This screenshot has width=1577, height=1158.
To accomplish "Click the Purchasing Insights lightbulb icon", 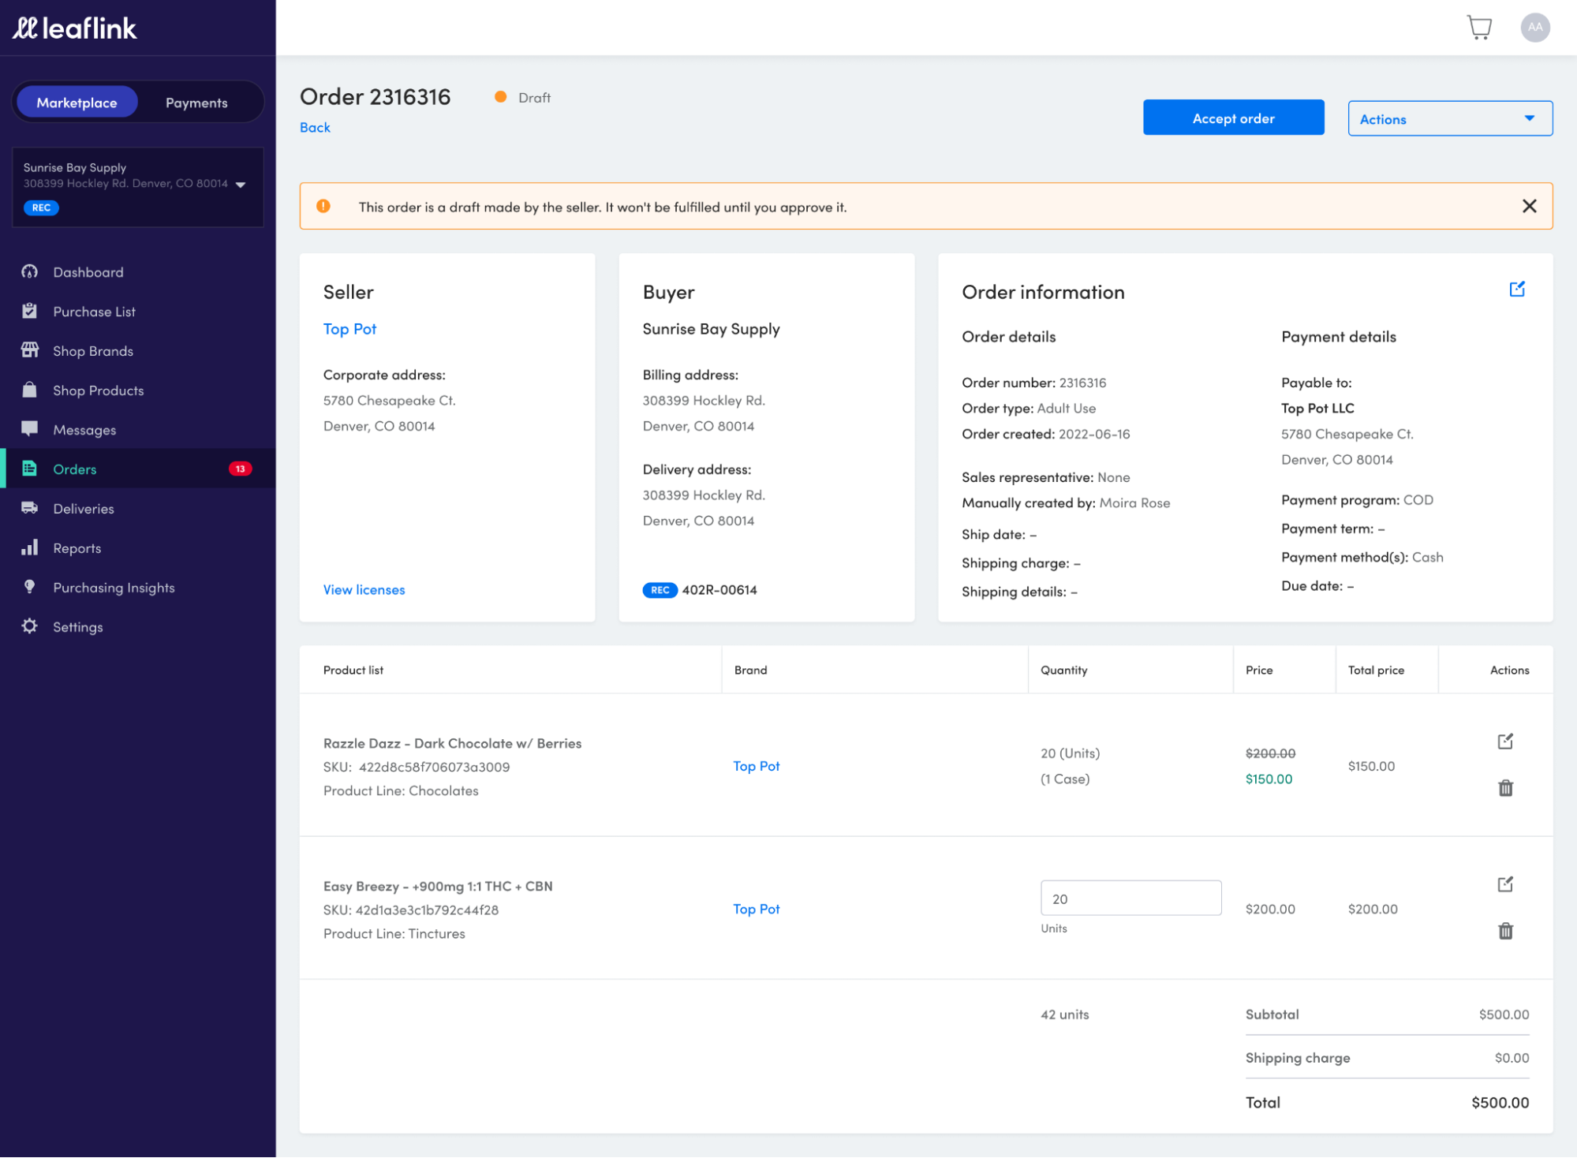I will pyautogui.click(x=30, y=587).
